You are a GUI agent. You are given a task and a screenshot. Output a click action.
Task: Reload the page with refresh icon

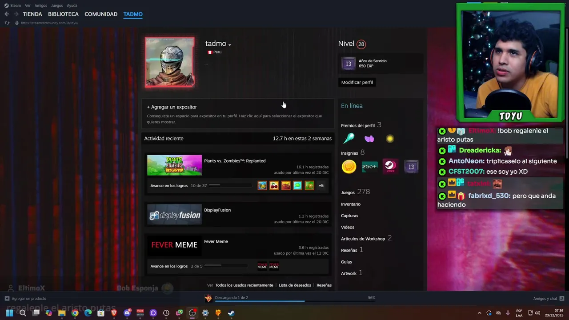pos(7,23)
